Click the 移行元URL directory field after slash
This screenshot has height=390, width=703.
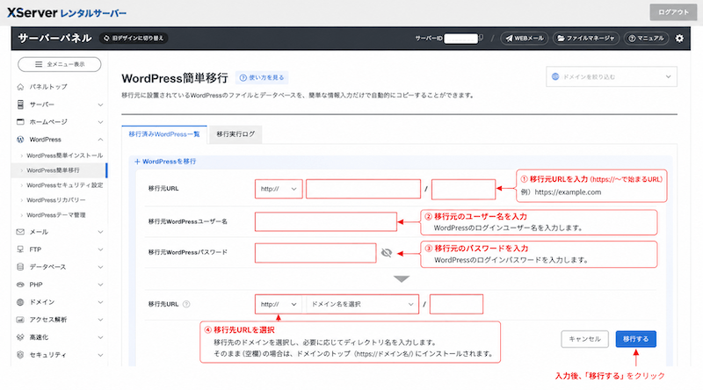click(463, 189)
